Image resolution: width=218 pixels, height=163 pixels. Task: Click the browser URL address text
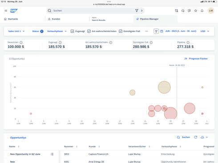tap(110, 4)
